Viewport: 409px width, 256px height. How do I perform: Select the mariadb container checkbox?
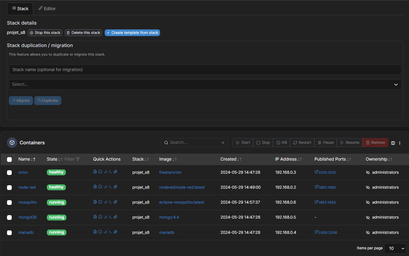pyautogui.click(x=9, y=233)
